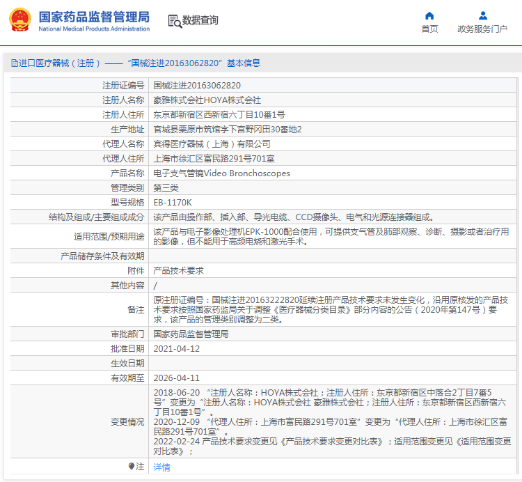Click the 适用范围/预期用途 label
The height and width of the screenshot is (482, 522).
click(x=109, y=237)
